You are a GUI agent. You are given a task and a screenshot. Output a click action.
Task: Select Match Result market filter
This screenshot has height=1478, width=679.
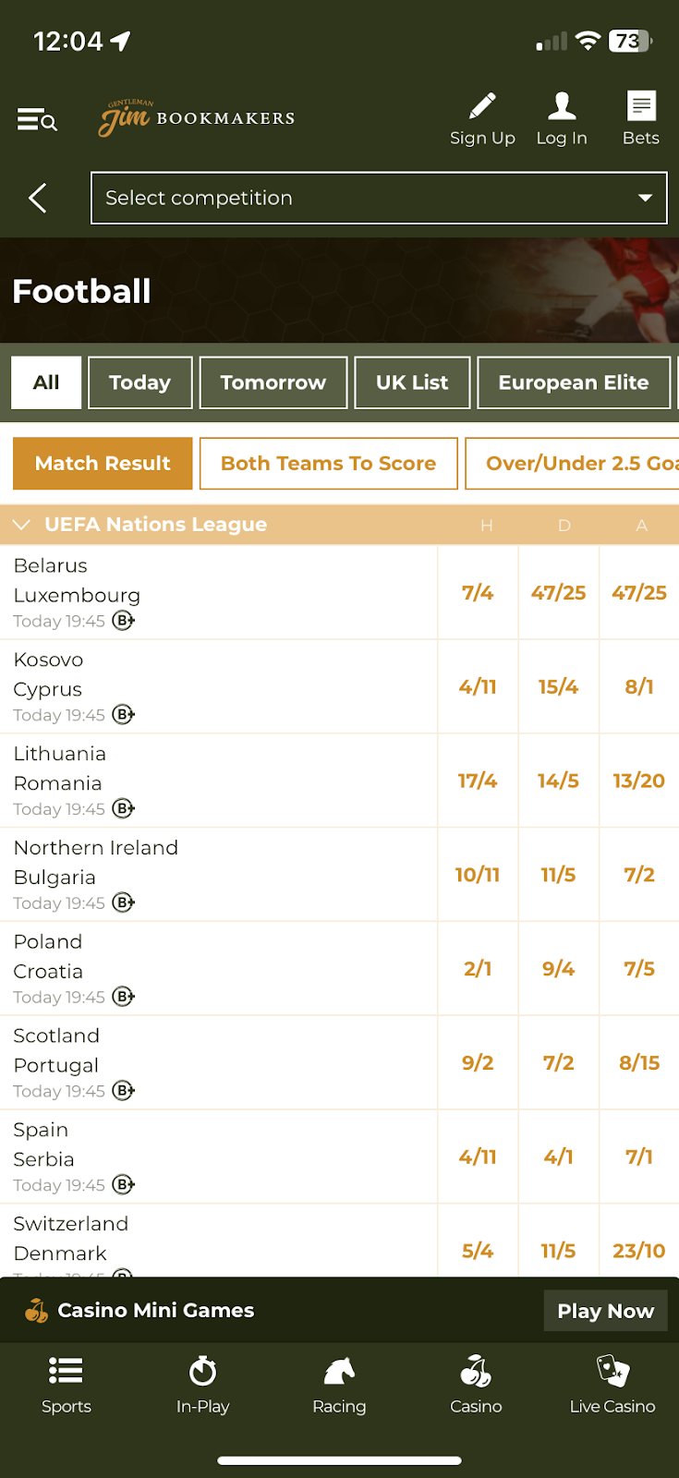point(103,464)
